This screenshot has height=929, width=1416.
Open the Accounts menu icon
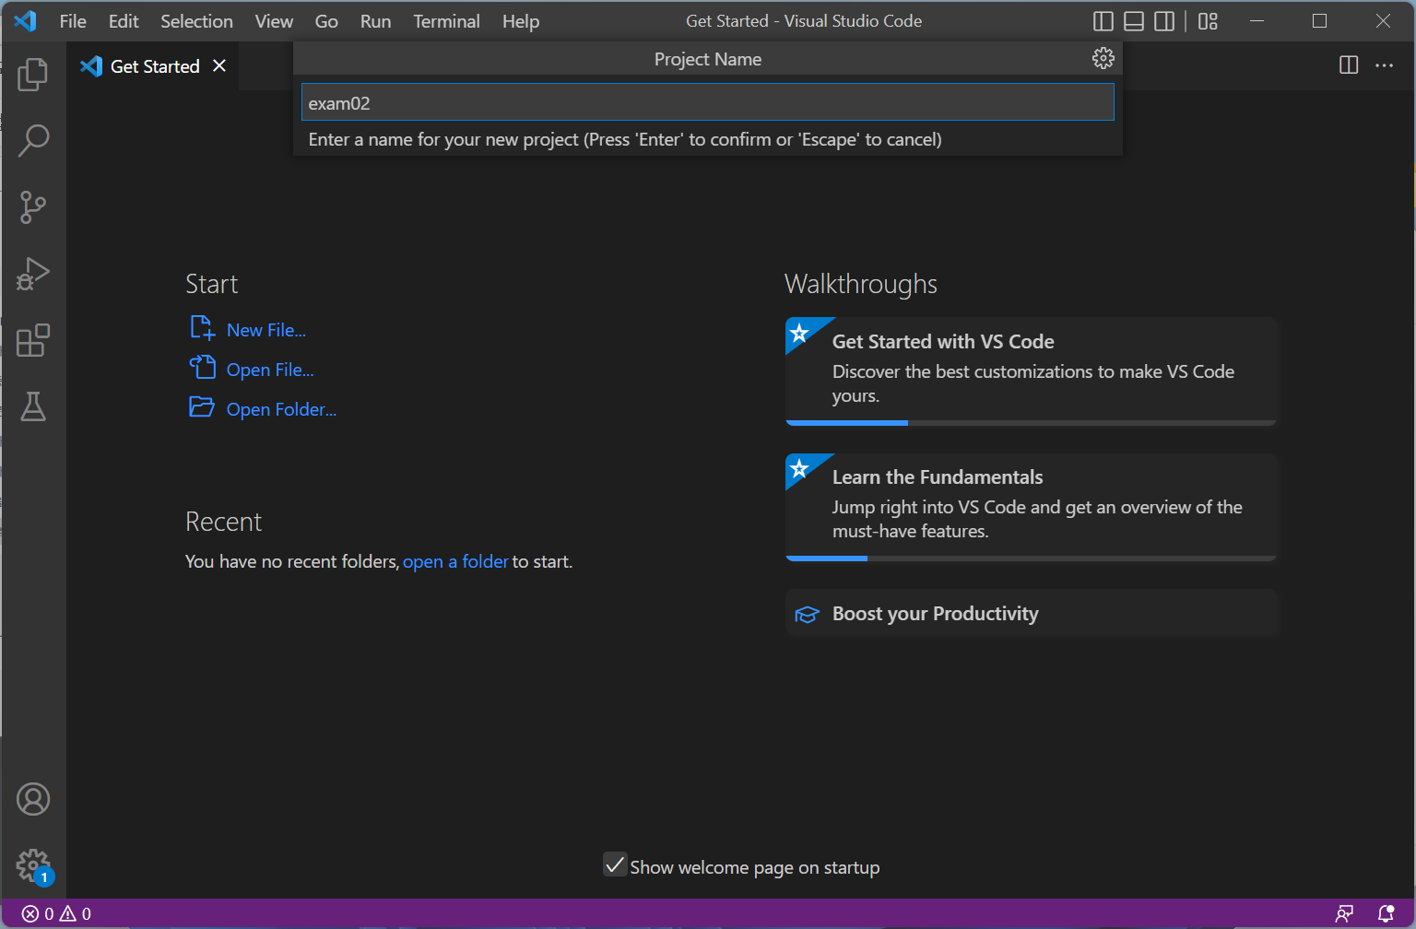33,799
